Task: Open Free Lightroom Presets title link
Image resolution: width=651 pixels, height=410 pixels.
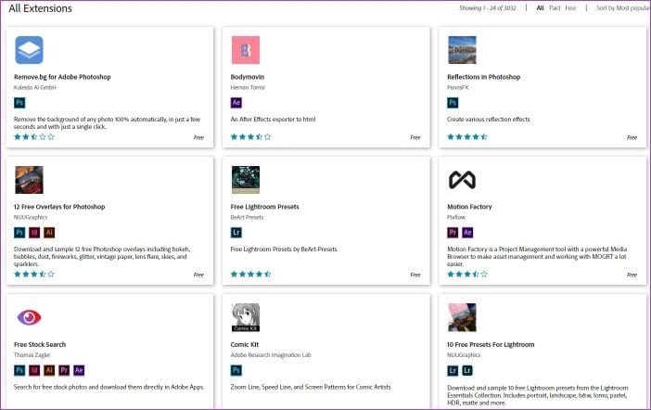Action: [264, 207]
